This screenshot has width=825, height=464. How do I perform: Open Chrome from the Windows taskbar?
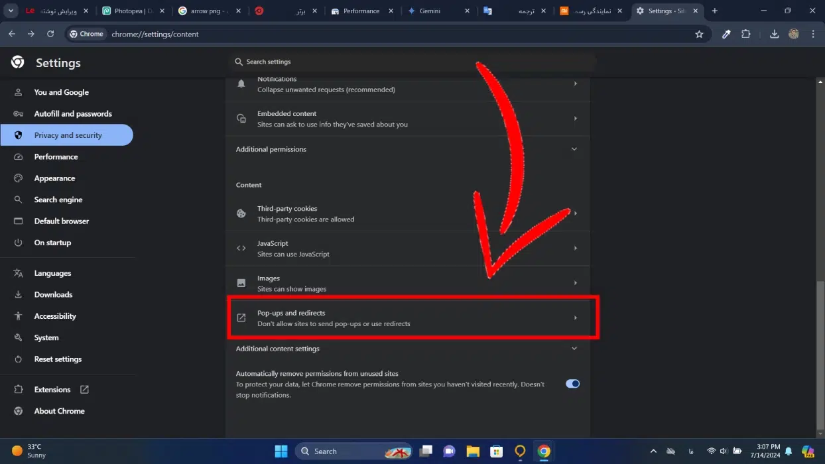pyautogui.click(x=544, y=451)
